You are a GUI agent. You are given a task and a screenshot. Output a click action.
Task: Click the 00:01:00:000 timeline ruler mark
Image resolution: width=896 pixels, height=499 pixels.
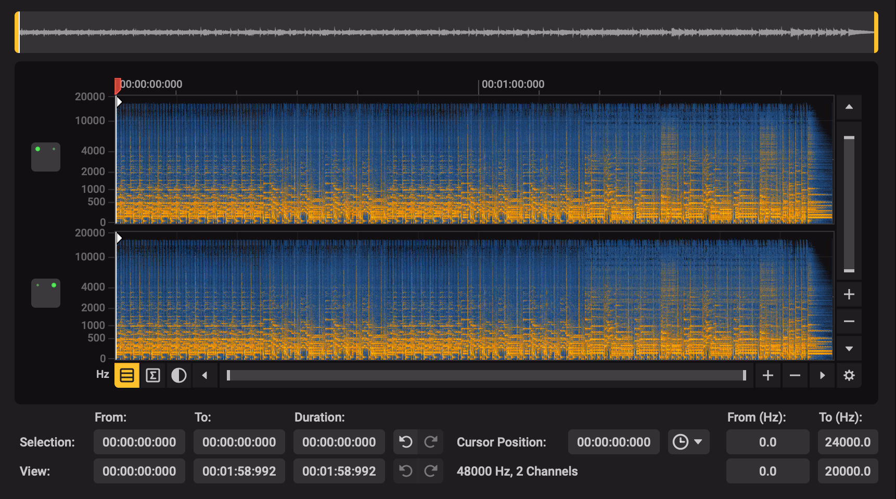pos(513,84)
